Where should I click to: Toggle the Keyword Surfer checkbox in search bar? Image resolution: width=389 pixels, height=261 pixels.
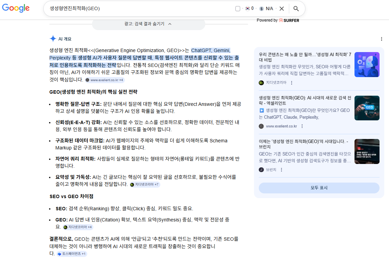point(238,8)
